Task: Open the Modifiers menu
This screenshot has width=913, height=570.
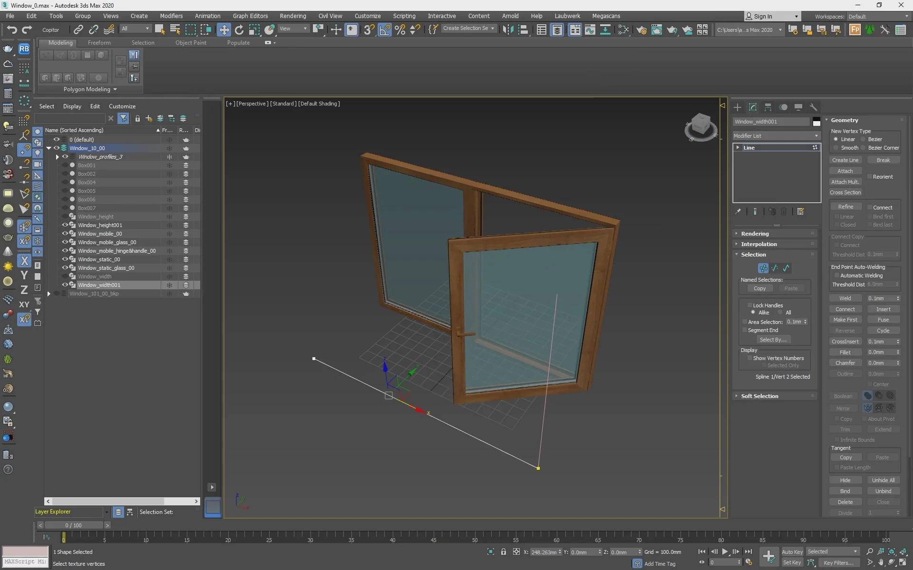Action: [171, 16]
